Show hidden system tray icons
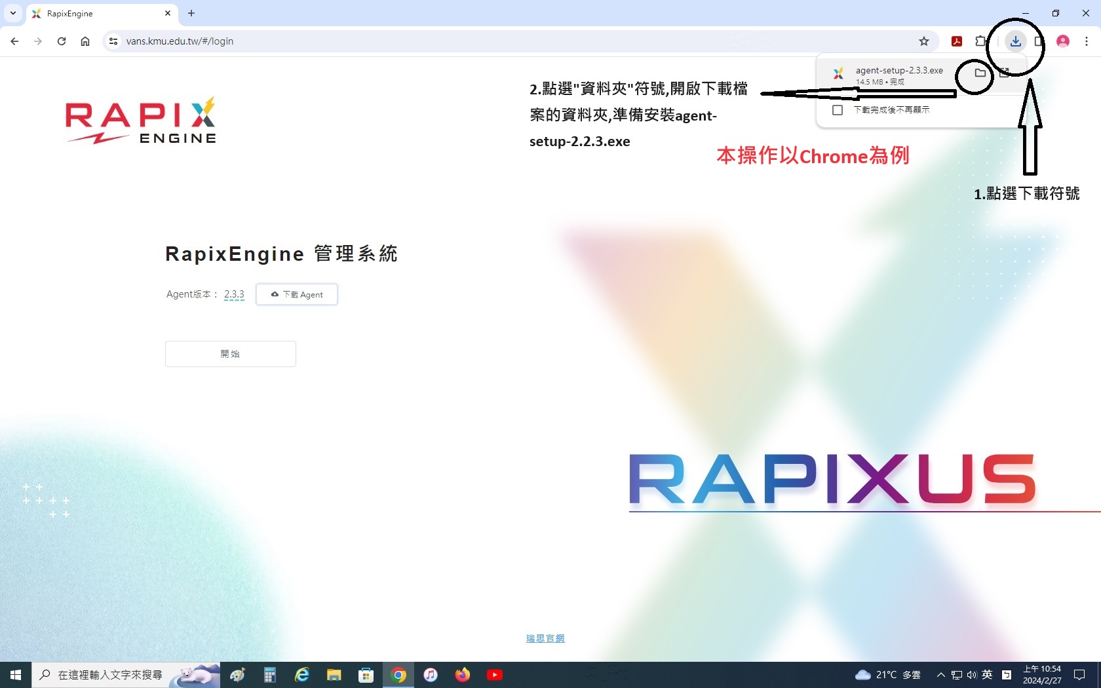 940,675
